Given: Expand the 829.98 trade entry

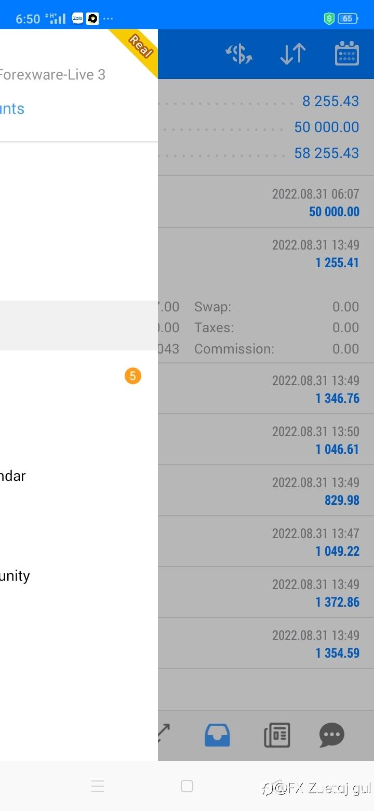Looking at the screenshot, I should click(x=265, y=491).
